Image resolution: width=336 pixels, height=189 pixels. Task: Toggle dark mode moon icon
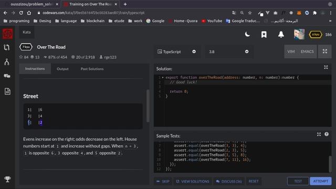[x=247, y=34]
